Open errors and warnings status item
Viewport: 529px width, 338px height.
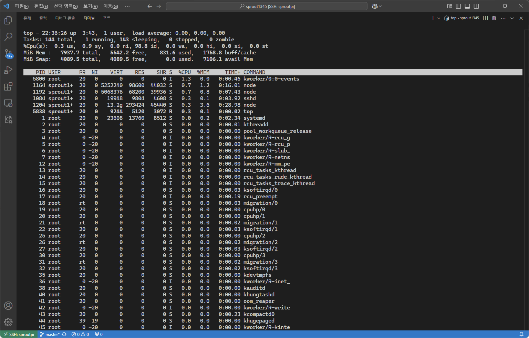click(80, 334)
